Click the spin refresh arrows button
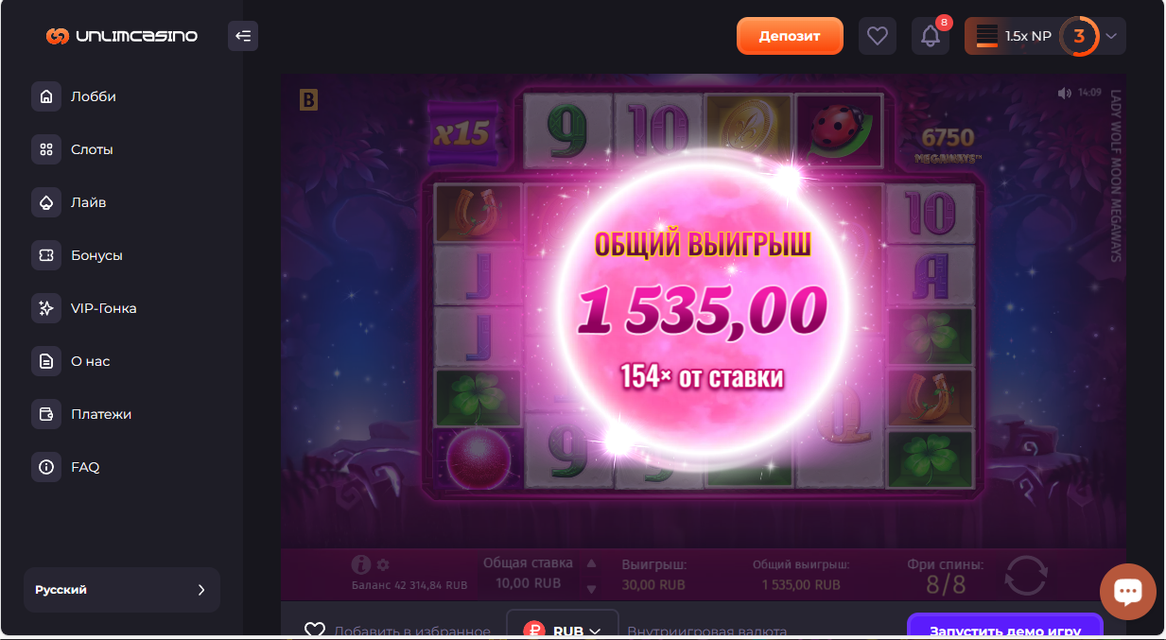The image size is (1166, 640). click(x=1026, y=577)
